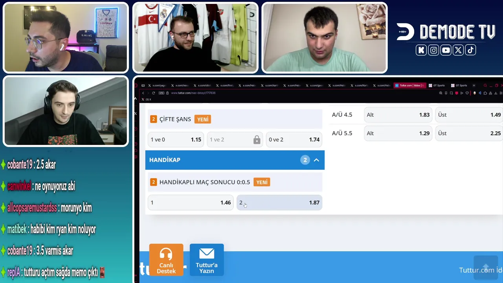Go back using the browser back arrow
Image resolution: width=503 pixels, height=283 pixels.
(x=143, y=93)
